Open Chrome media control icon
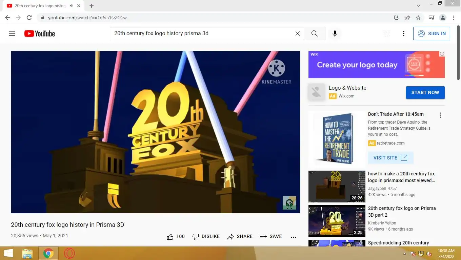This screenshot has width=461, height=260. [x=432, y=18]
